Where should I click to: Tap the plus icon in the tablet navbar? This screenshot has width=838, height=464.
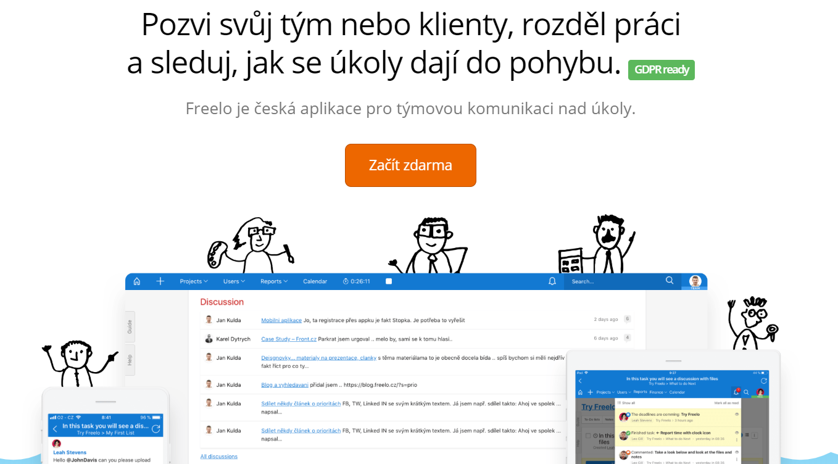point(590,392)
